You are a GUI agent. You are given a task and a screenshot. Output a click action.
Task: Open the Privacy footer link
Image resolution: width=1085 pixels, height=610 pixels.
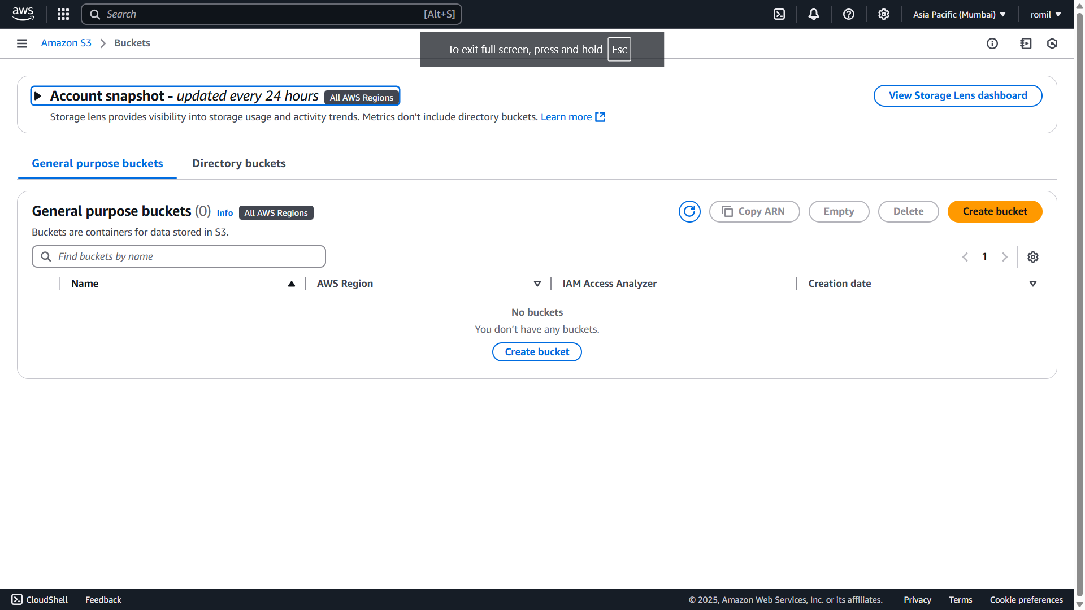(917, 599)
